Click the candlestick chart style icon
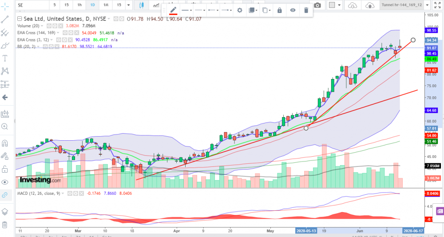Image resolution: width=444 pixels, height=237 pixels. 142,5
